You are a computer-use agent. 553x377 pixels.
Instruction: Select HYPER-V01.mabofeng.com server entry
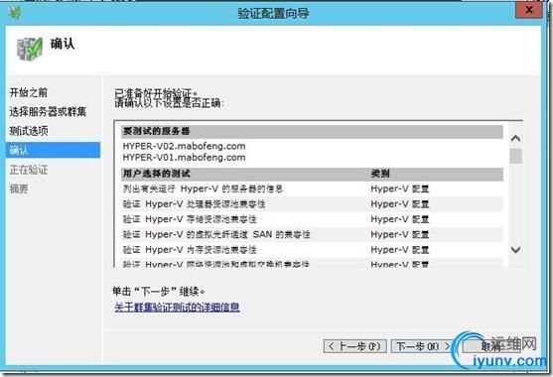(x=184, y=157)
